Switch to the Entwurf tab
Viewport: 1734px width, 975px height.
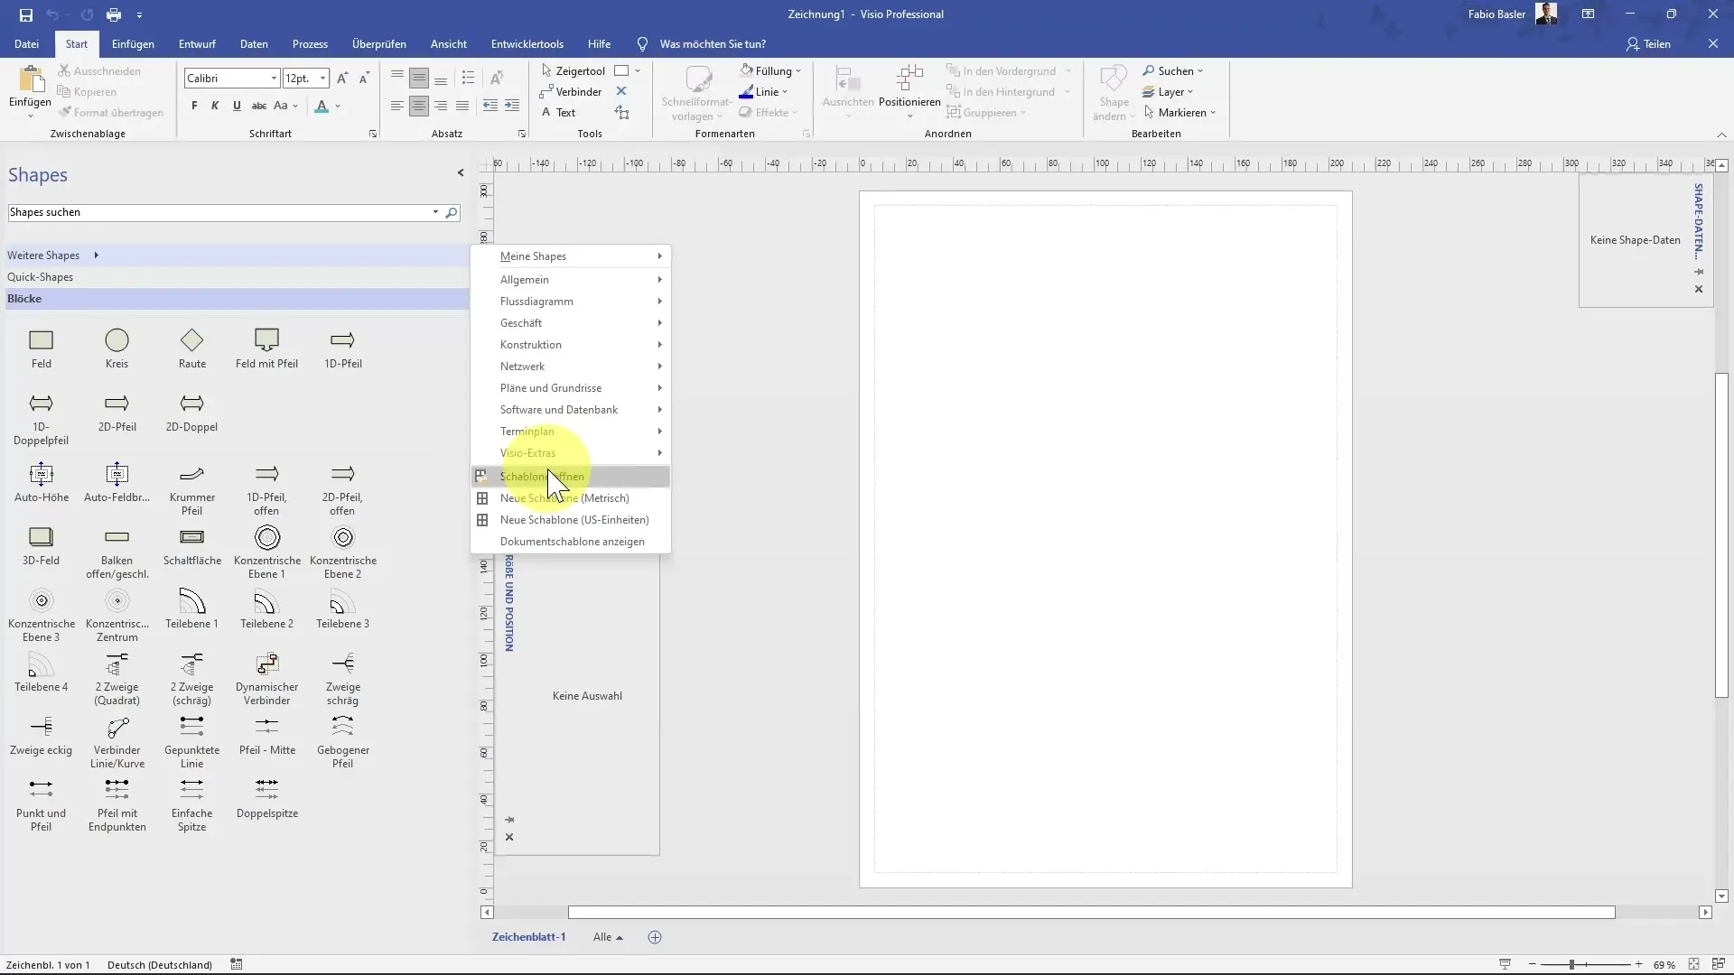pyautogui.click(x=197, y=44)
